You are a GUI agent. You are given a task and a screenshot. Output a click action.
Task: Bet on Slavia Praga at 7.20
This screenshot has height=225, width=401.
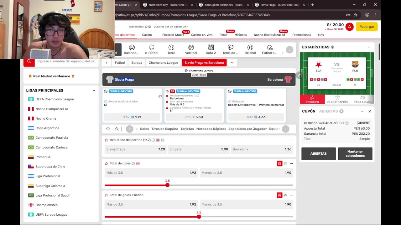136,149
